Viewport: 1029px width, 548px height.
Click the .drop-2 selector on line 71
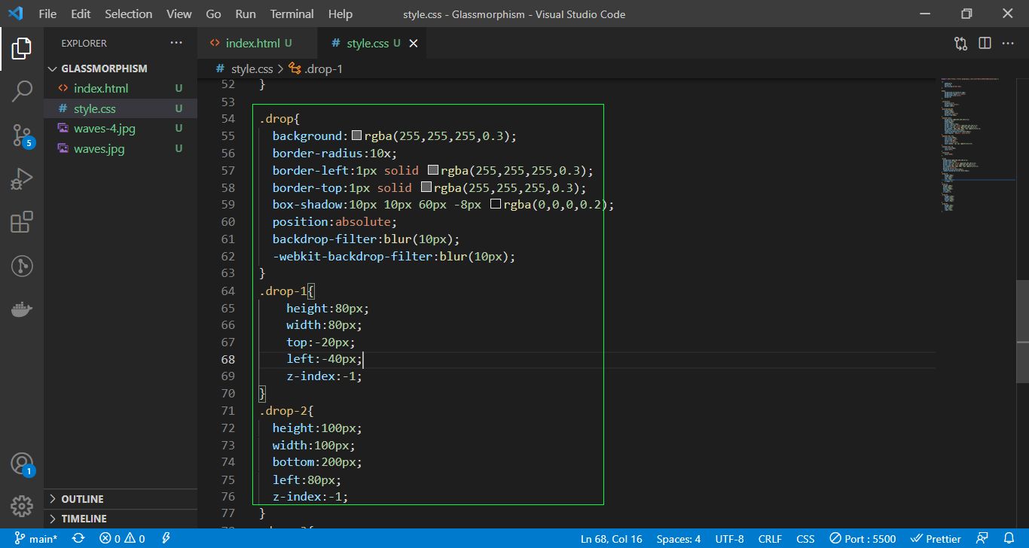coord(282,410)
